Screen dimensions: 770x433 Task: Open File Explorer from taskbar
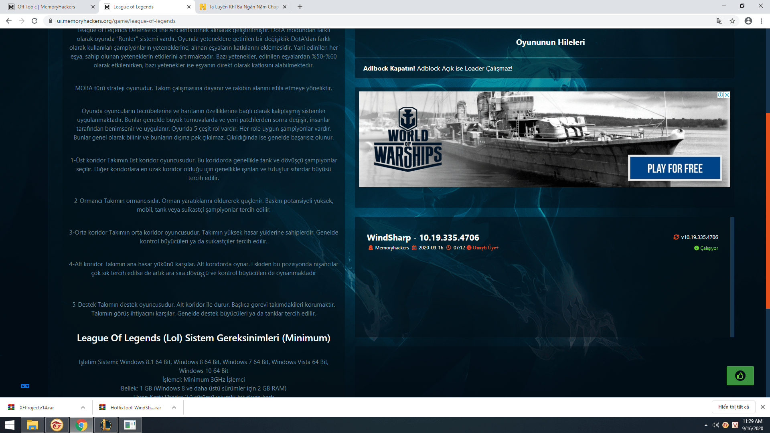tap(32, 425)
